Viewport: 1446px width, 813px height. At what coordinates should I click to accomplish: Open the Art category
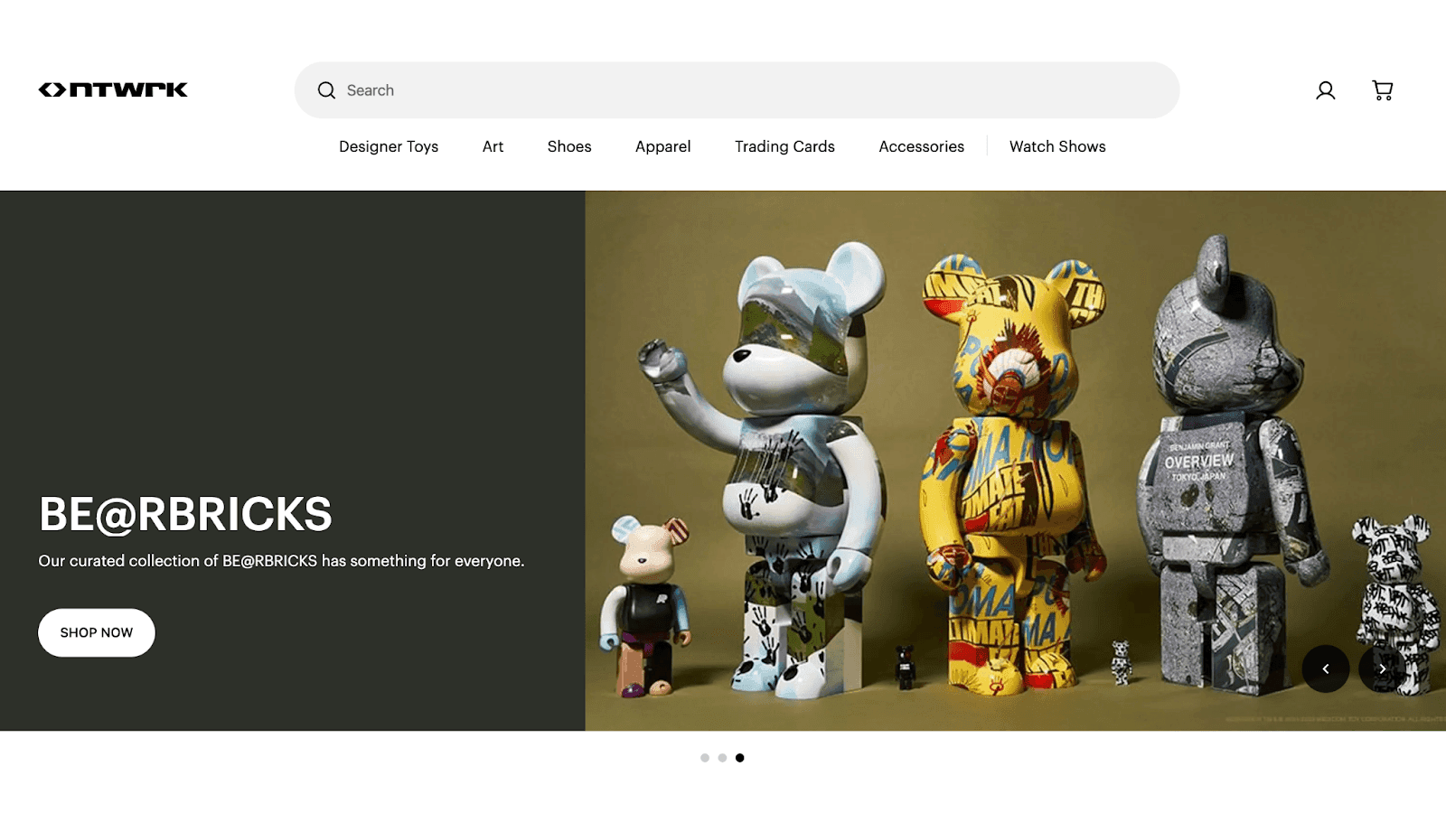tap(493, 146)
